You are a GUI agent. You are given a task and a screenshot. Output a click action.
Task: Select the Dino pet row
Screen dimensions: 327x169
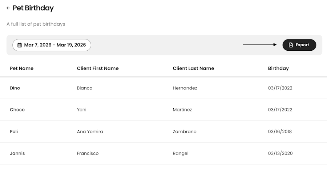click(x=163, y=88)
